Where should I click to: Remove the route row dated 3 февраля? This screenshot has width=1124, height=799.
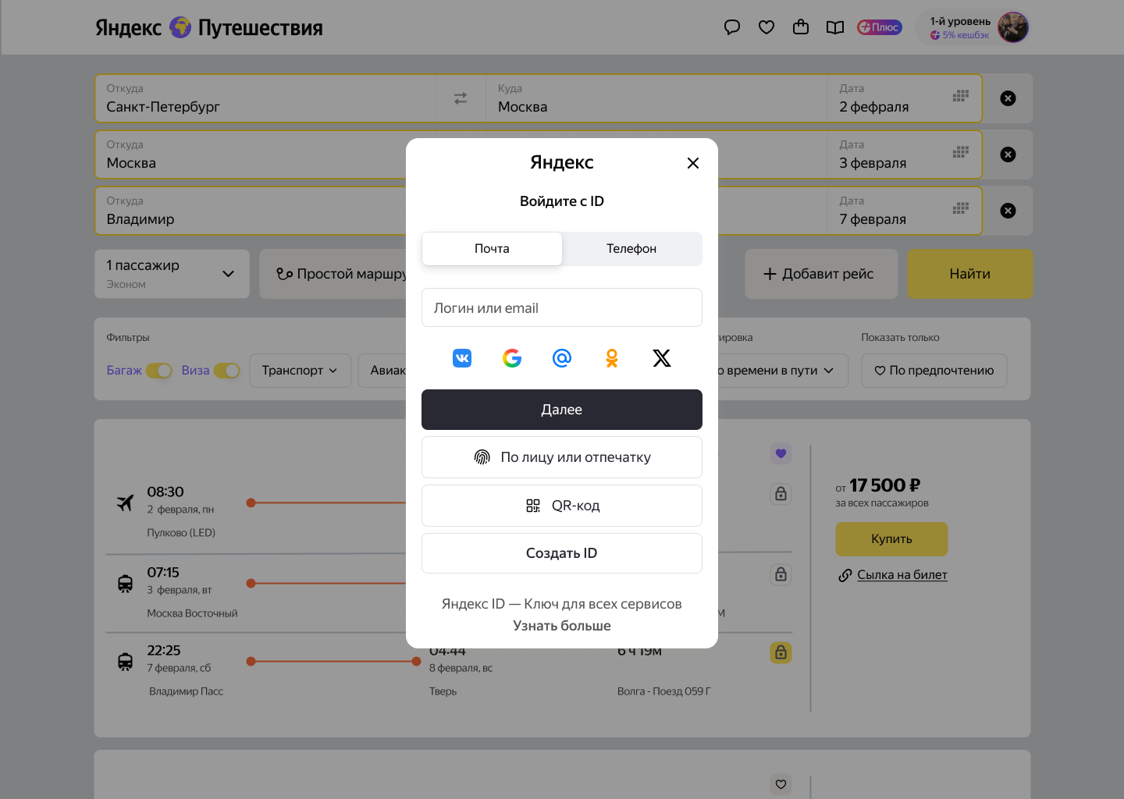point(1008,154)
